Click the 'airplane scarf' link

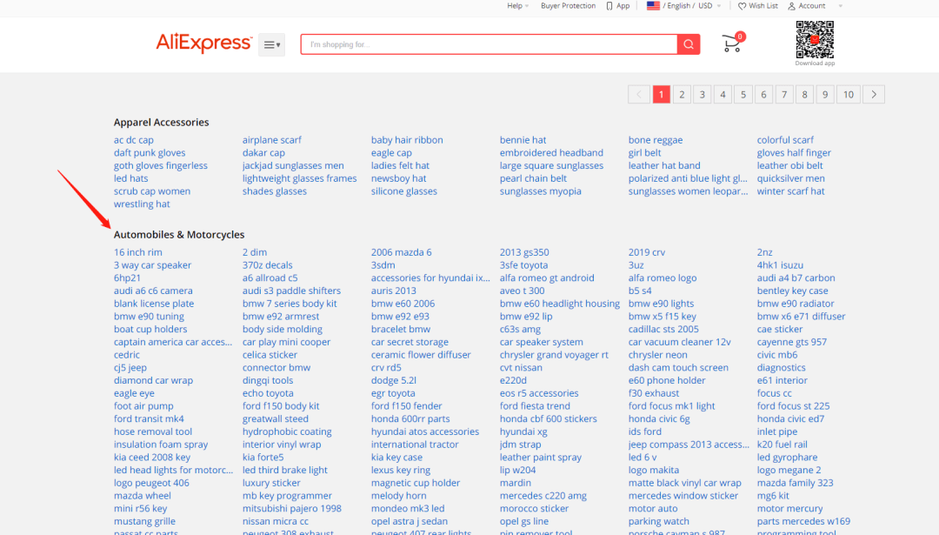pyautogui.click(x=272, y=140)
